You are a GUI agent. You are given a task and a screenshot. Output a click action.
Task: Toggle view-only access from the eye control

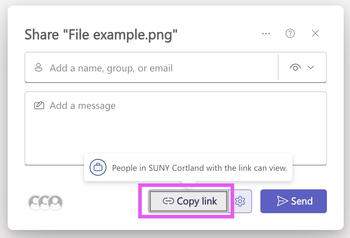click(x=295, y=67)
